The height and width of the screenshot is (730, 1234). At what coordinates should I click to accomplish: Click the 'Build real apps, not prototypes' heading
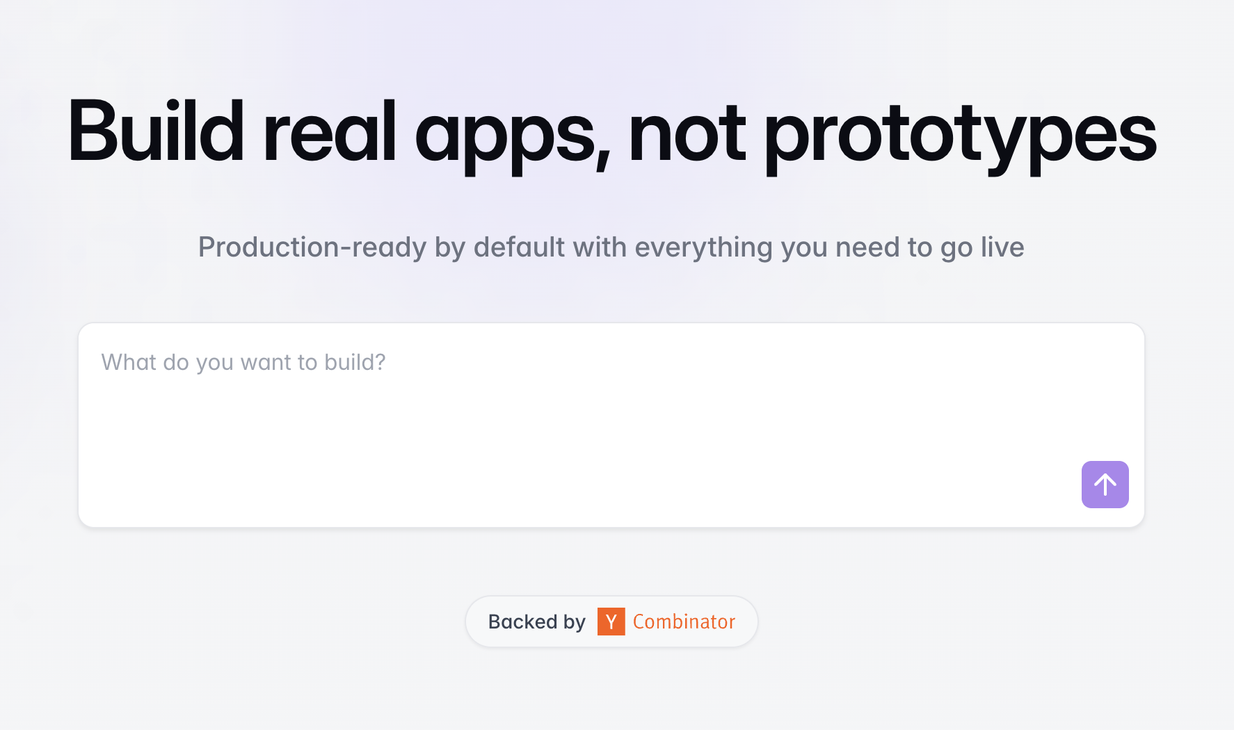coord(612,136)
